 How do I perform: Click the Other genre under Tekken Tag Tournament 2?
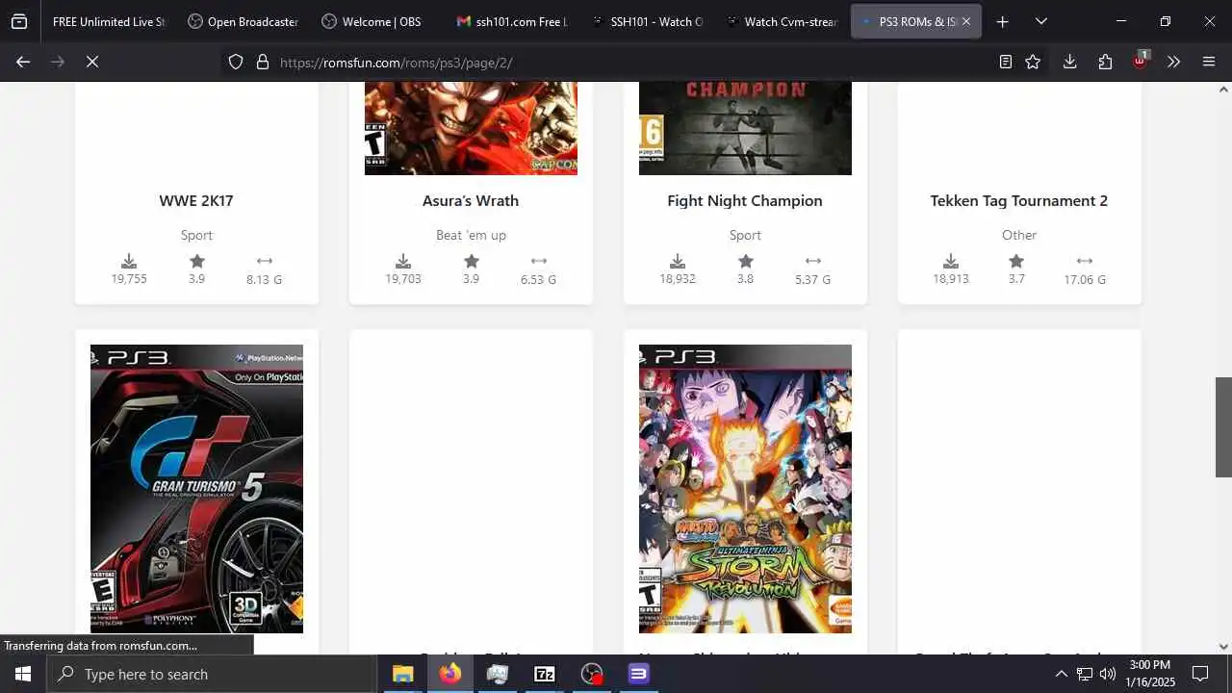[1019, 235]
